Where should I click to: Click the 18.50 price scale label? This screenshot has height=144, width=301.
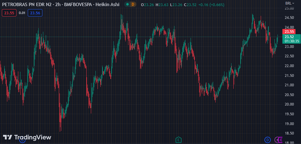pyautogui.click(x=289, y=133)
